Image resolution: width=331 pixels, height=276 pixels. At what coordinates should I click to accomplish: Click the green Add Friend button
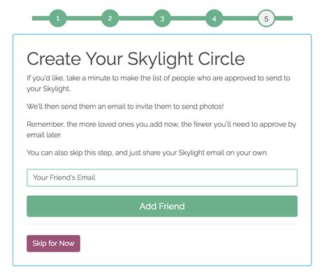(162, 206)
